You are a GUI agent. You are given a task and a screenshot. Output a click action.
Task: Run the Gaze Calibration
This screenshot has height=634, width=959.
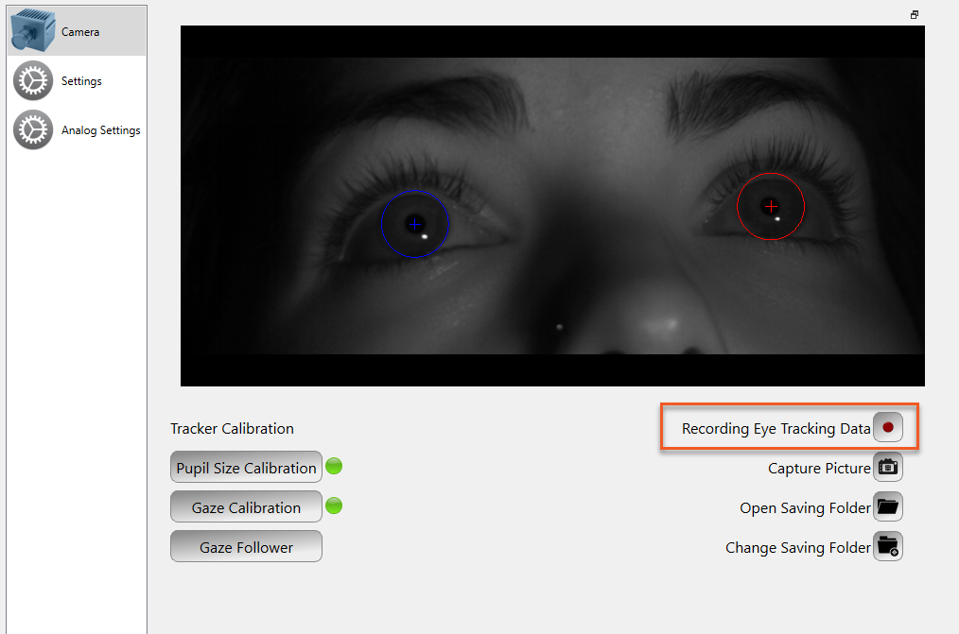point(246,507)
